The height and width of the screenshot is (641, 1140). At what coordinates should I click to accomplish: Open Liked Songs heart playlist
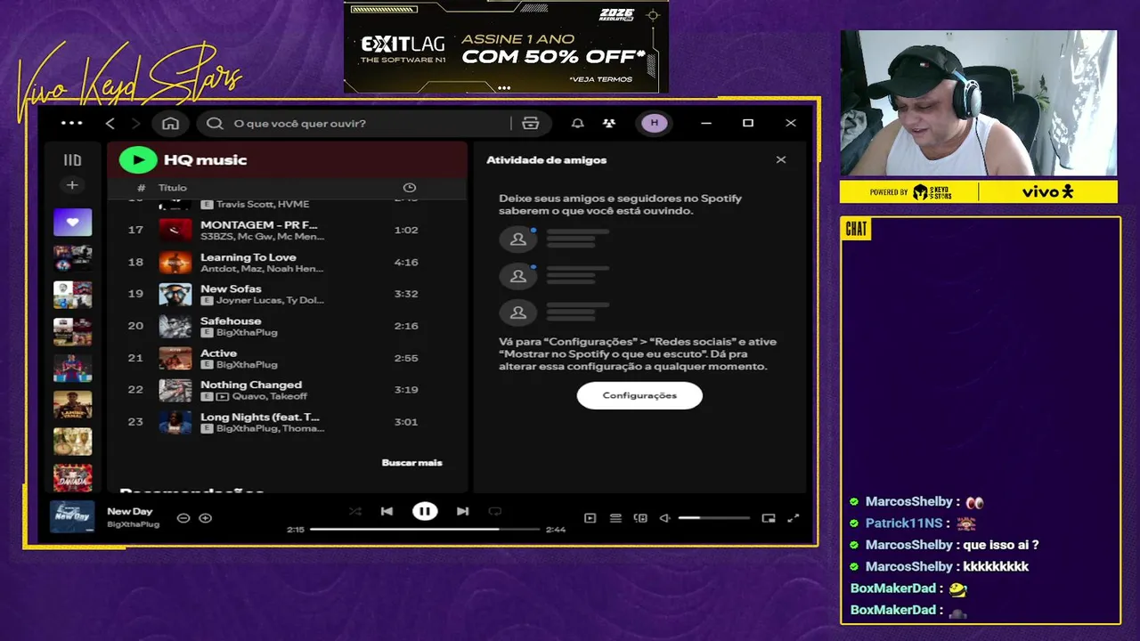72,222
